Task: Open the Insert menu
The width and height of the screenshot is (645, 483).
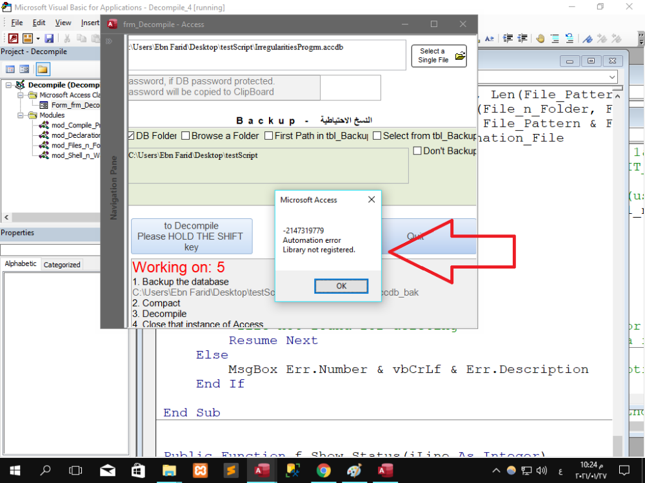Action: (90, 23)
